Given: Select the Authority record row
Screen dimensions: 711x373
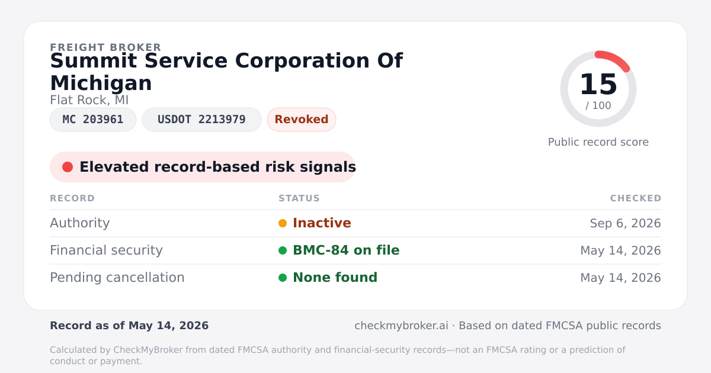Looking at the screenshot, I should click(x=355, y=223).
